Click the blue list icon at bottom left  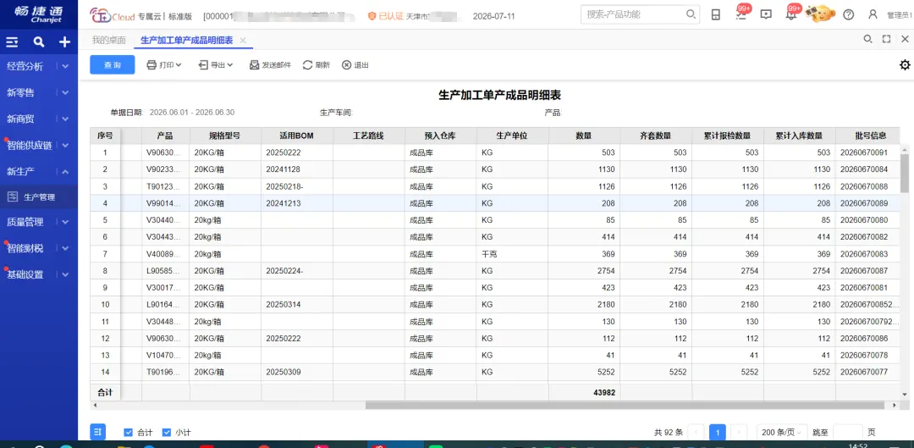point(98,432)
